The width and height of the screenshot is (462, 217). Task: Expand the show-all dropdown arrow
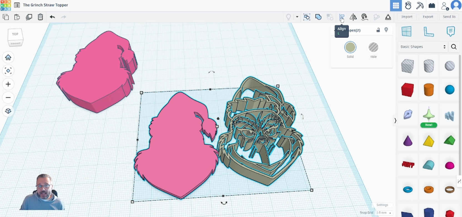pyautogui.click(x=297, y=17)
